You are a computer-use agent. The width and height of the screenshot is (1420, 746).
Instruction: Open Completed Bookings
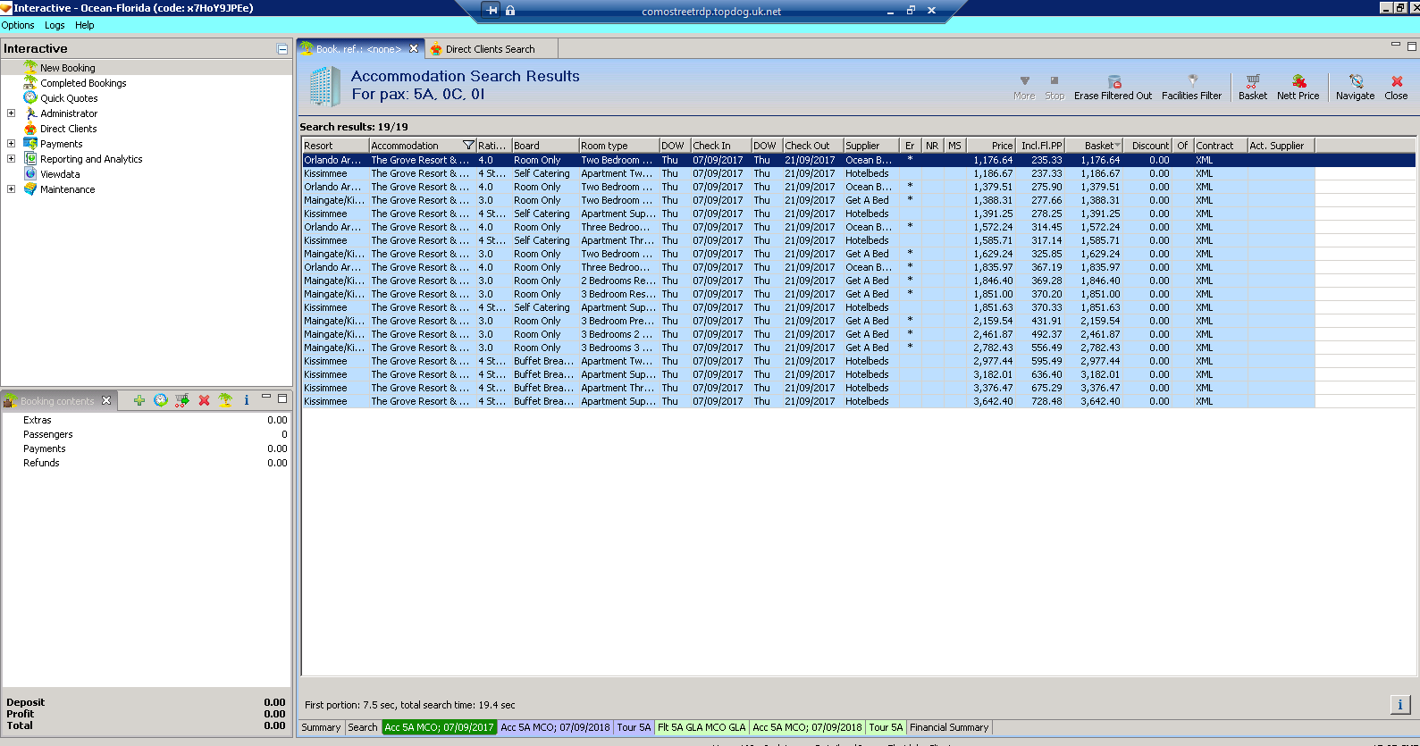point(83,83)
